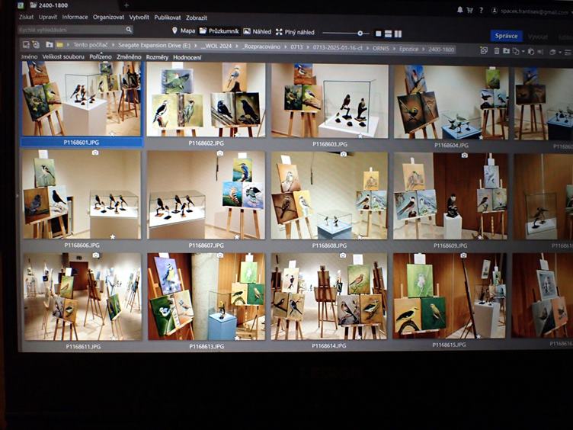The image size is (573, 430).
Task: Switch to single thumbnail grid view mode
Action: (x=378, y=34)
